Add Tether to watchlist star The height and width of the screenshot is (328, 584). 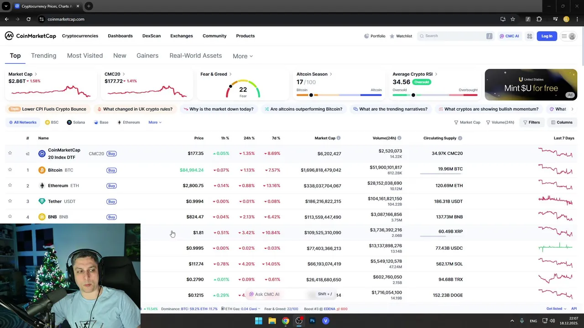tap(10, 201)
